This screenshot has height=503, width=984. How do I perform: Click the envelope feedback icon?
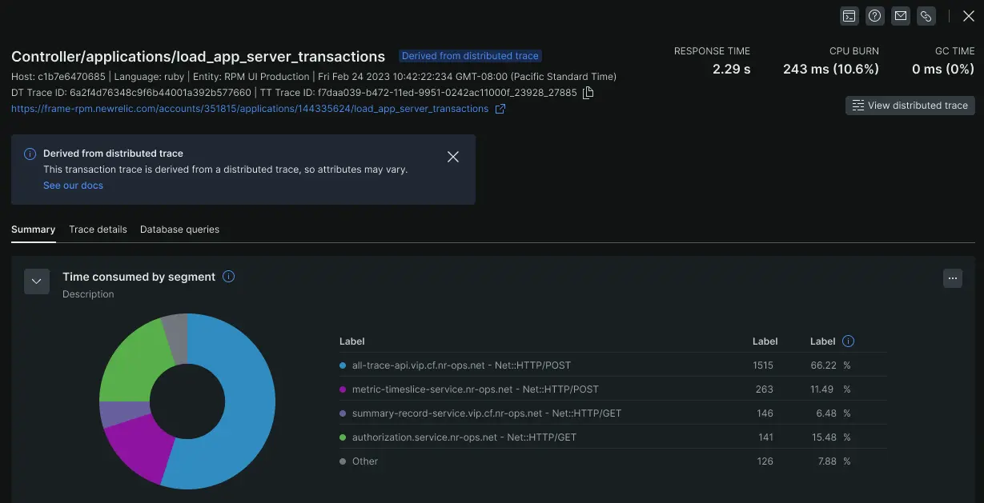coord(901,16)
